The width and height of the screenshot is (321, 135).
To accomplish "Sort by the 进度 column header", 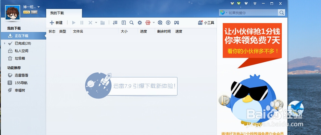I will click(143, 31).
